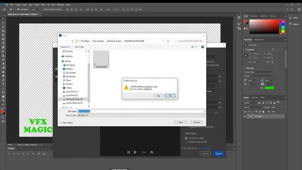Click New folder in file dialog
The width and height of the screenshot is (302, 170).
(79, 47)
